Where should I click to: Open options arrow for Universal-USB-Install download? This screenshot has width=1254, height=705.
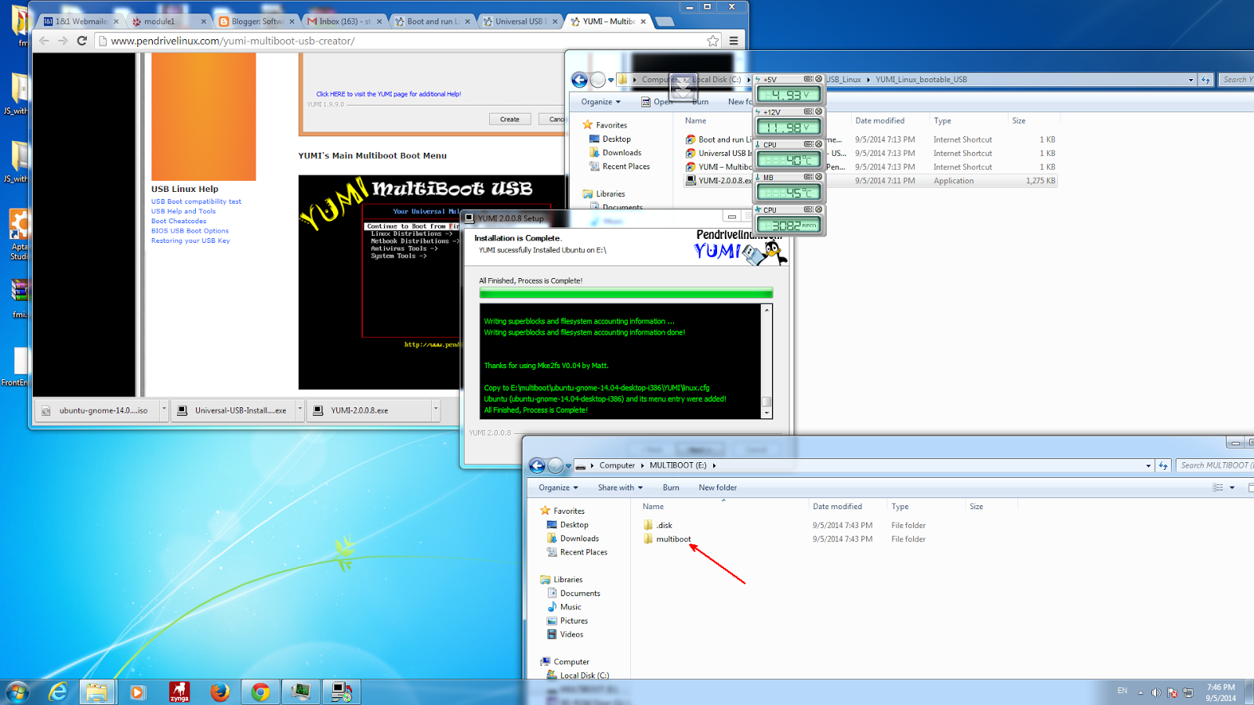click(299, 410)
